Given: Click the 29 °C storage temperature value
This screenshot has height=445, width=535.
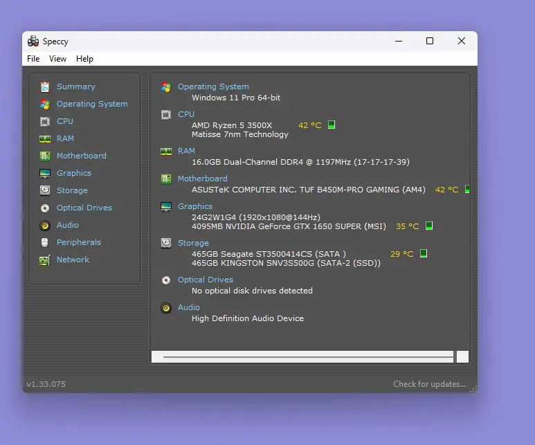Looking at the screenshot, I should pos(401,254).
